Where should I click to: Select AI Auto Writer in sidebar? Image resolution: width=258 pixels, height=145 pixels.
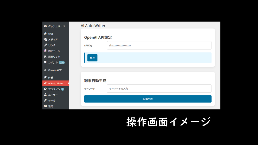click(56, 83)
